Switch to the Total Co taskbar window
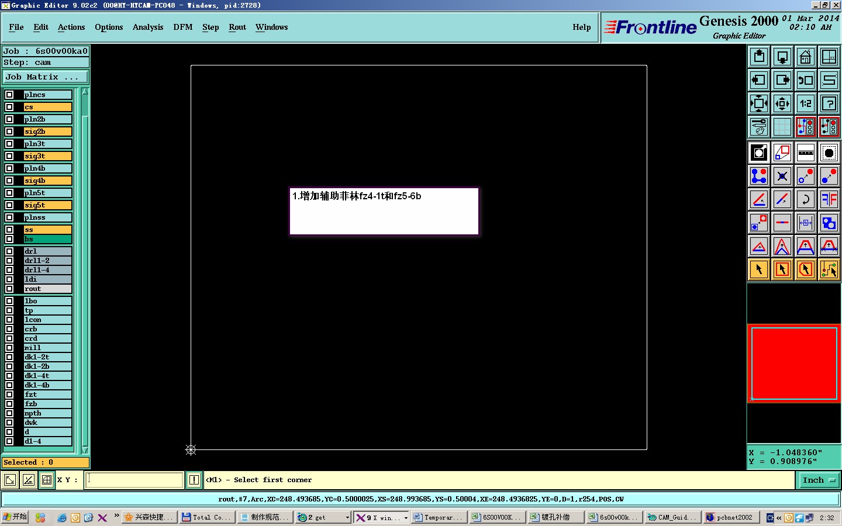This screenshot has height=526, width=842. click(x=207, y=517)
